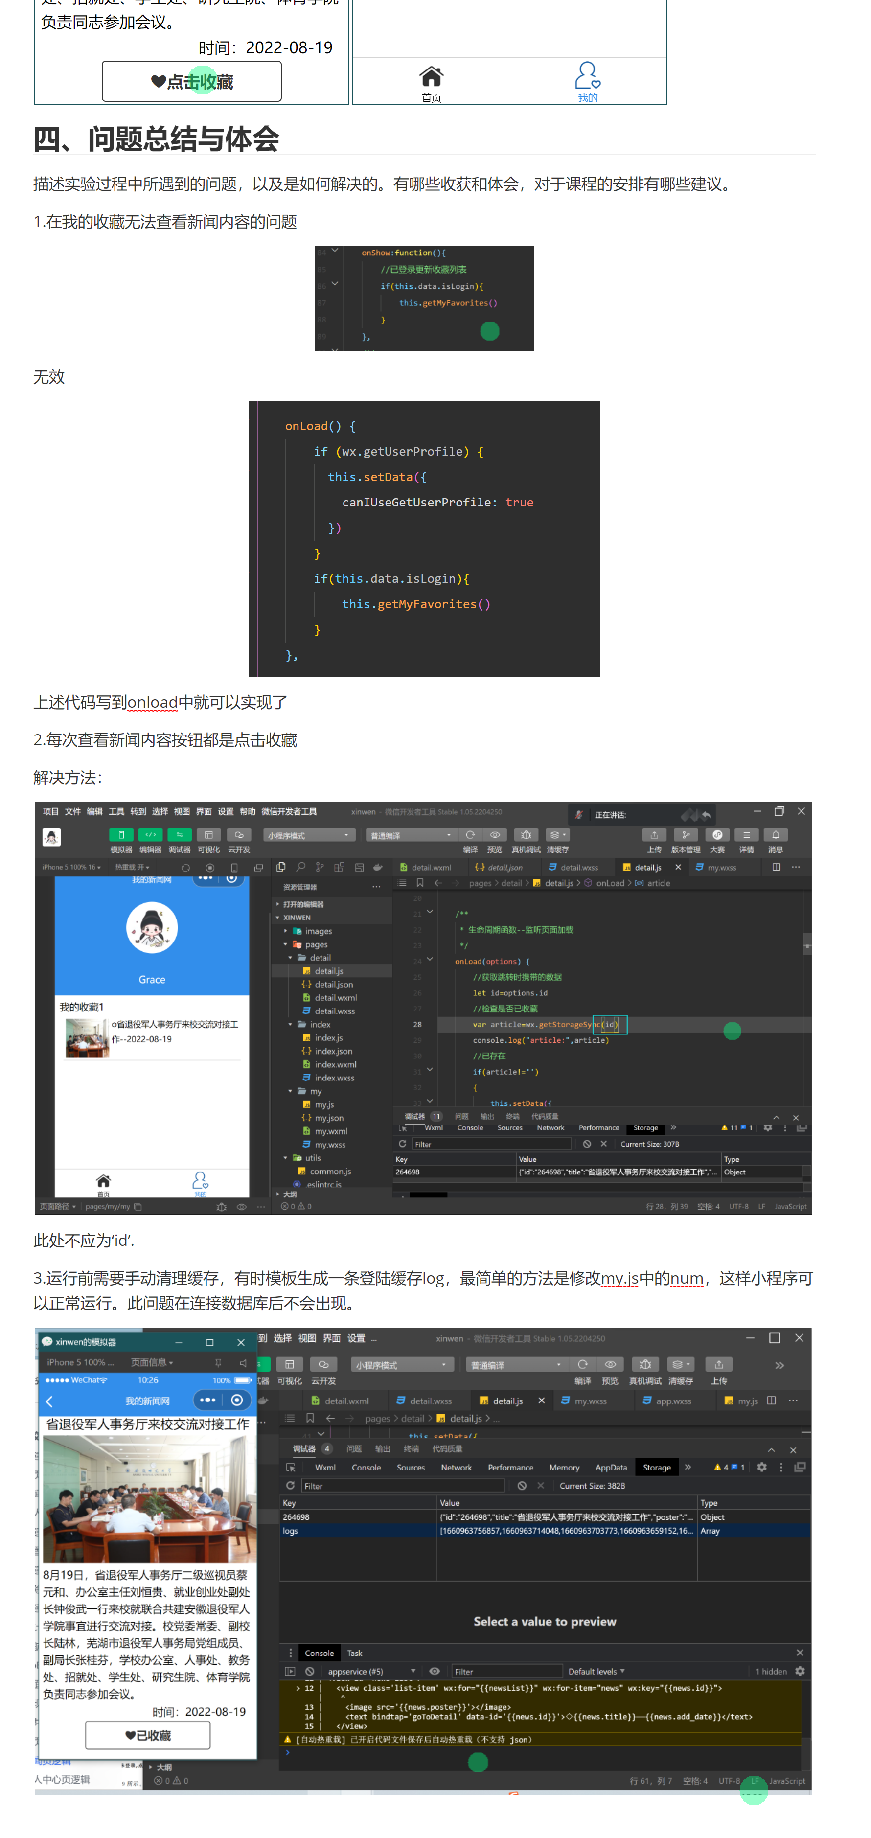Open the 工具 menu in the first DevTools screenshot
The width and height of the screenshot is (871, 1838).
tap(116, 811)
